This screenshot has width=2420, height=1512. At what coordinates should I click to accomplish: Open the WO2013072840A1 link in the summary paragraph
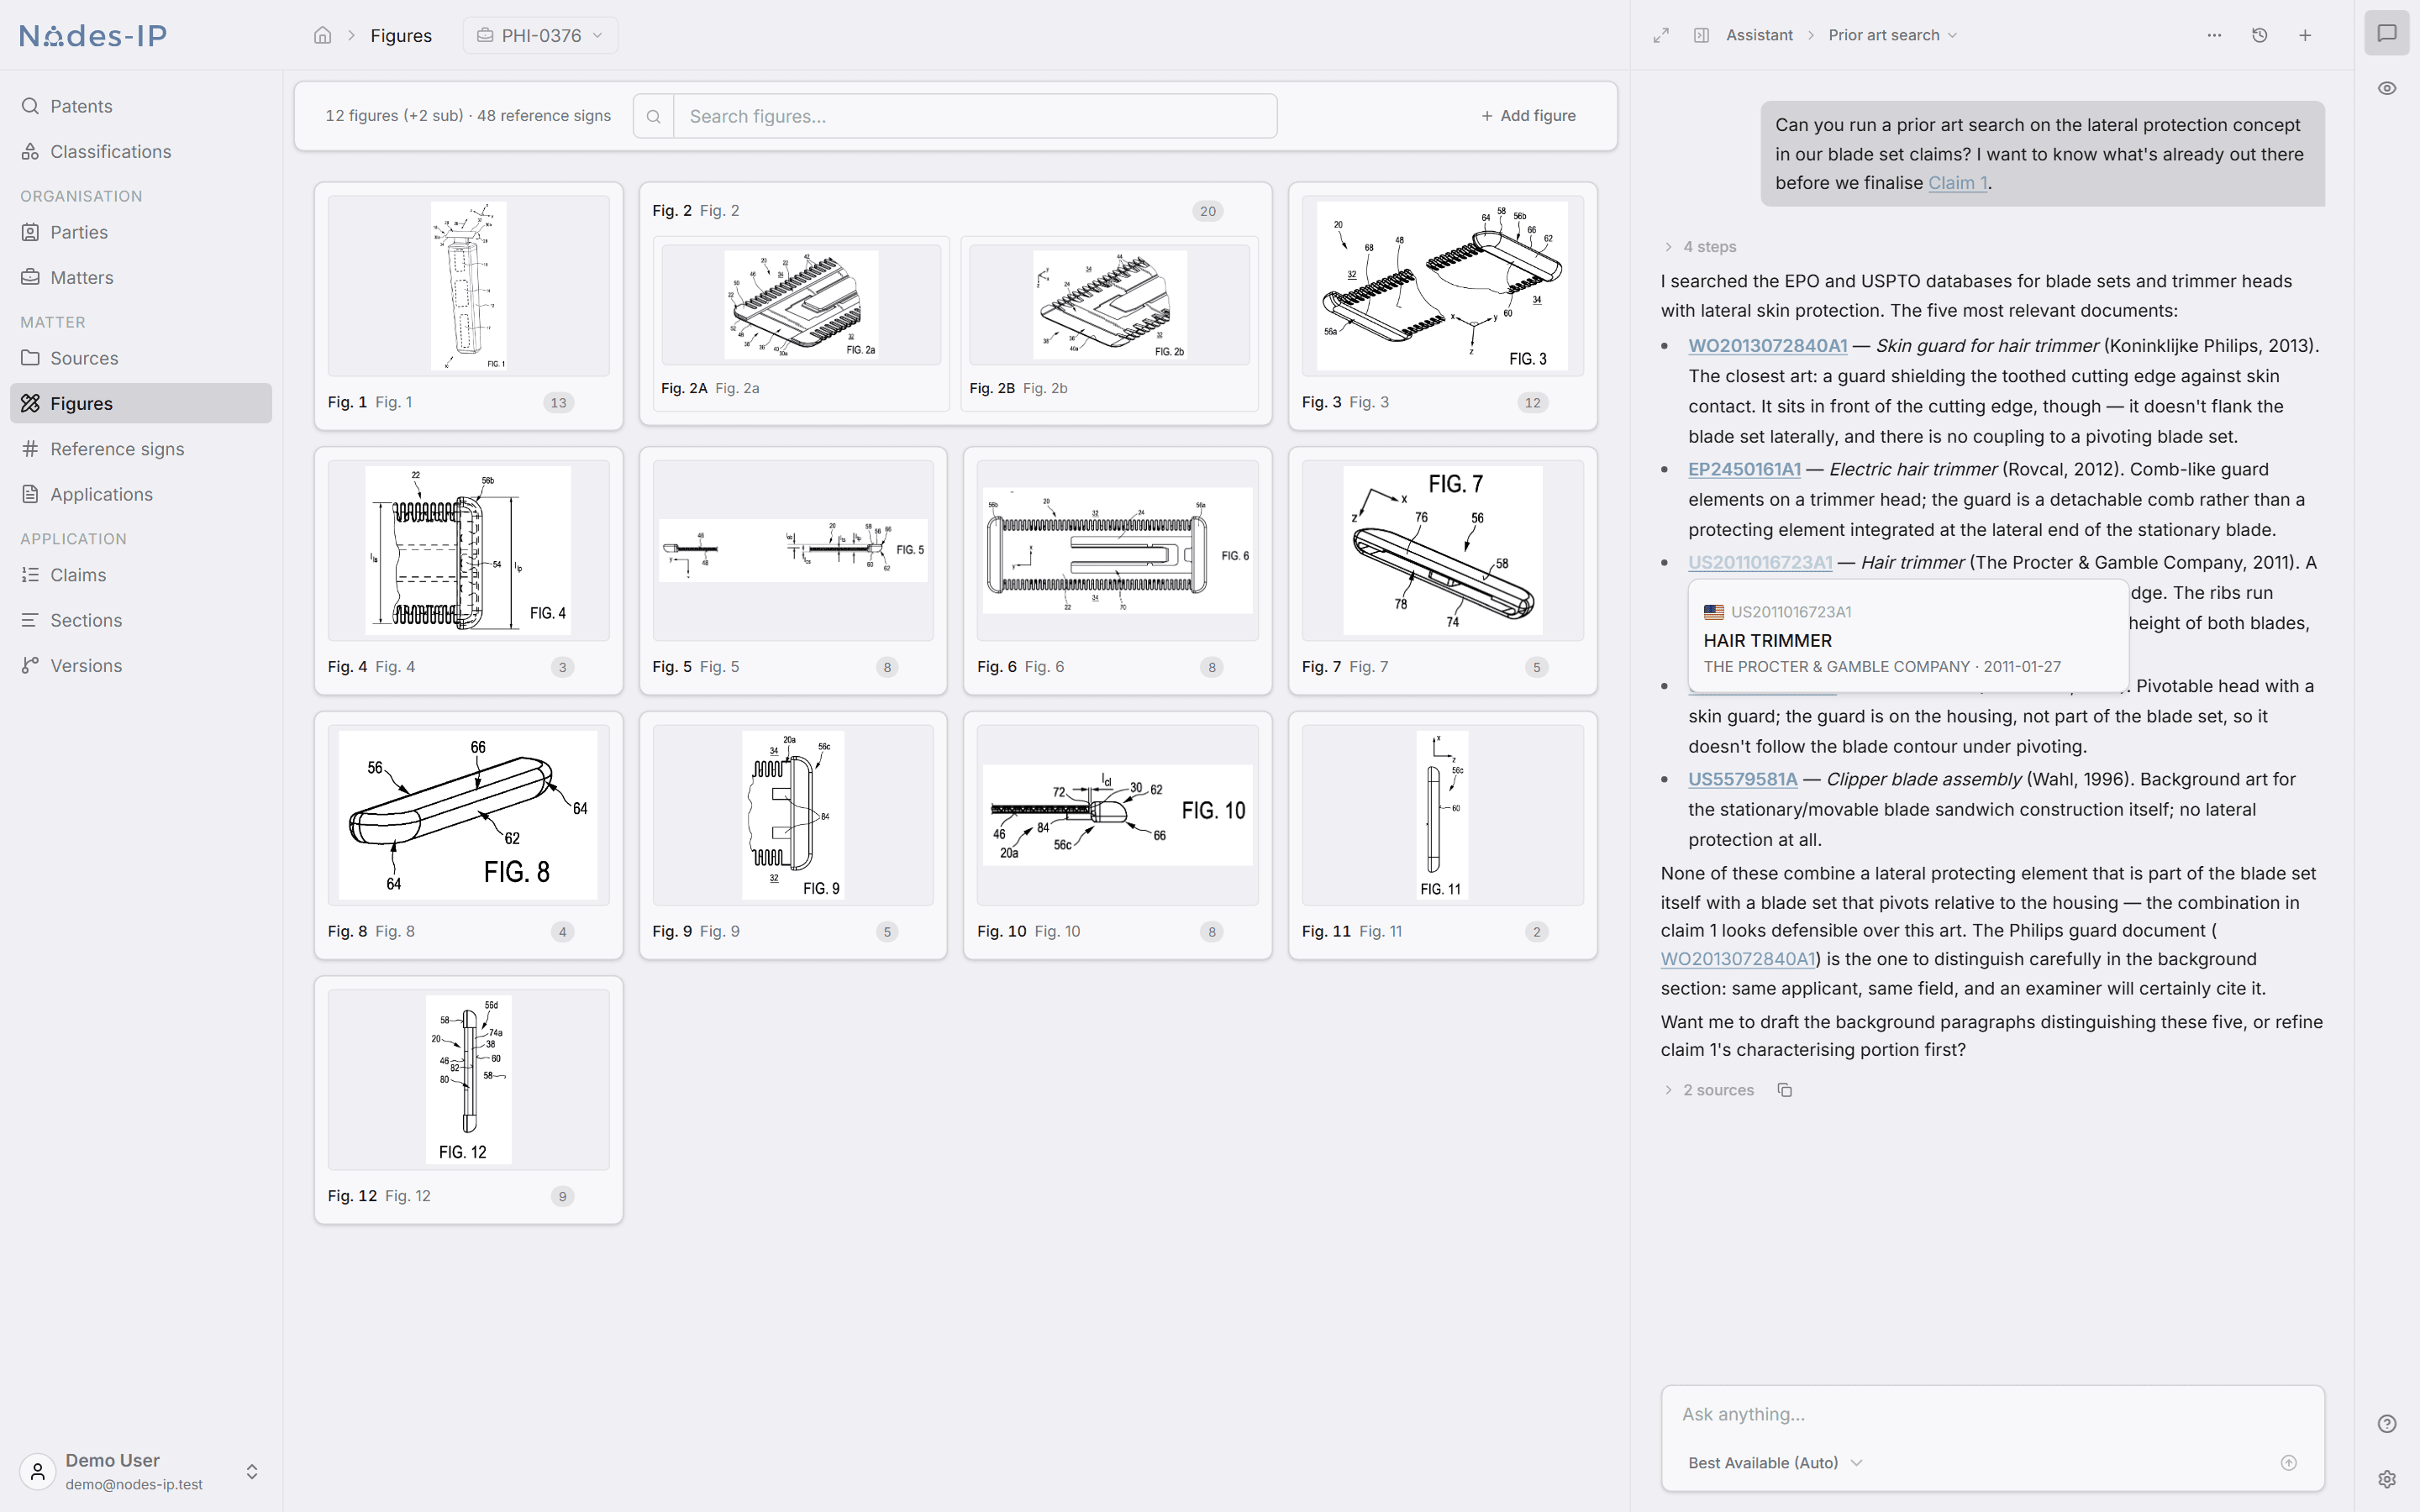click(x=1738, y=959)
